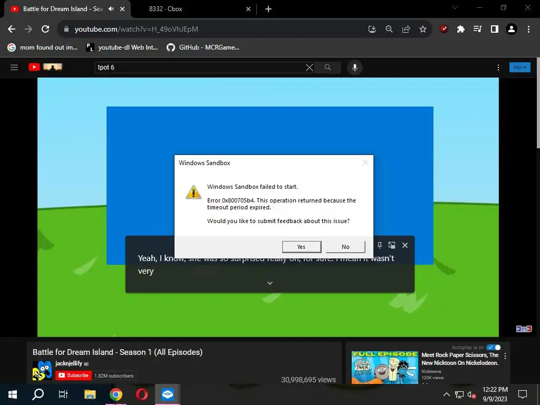Open the Extensions puzzle icon
The width and height of the screenshot is (540, 405).
(461, 30)
